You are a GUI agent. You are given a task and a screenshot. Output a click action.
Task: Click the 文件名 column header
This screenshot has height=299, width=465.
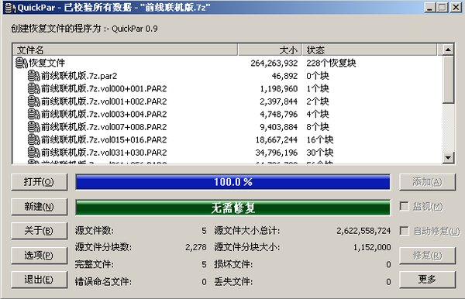tap(125, 50)
